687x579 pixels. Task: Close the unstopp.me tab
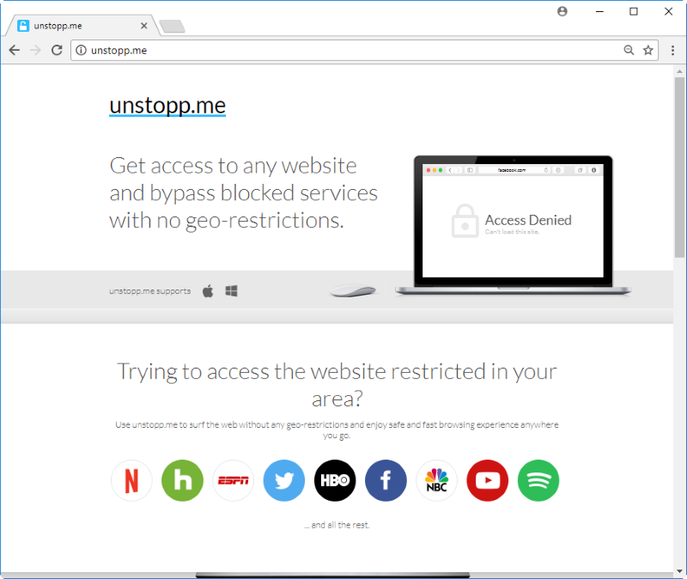[143, 26]
